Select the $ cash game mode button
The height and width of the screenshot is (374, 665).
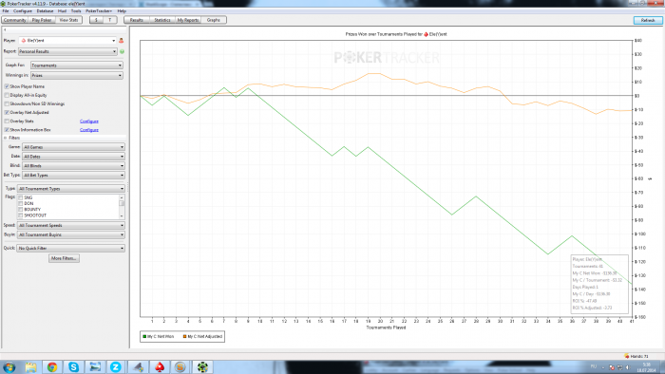96,20
